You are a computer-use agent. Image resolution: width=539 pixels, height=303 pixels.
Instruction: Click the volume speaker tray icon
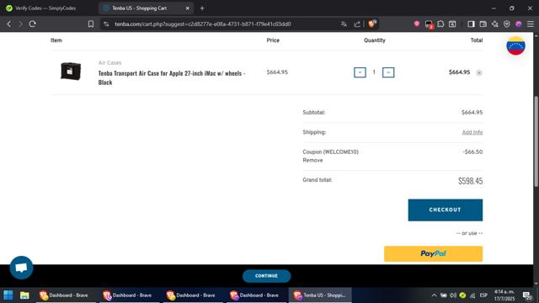[453, 295]
